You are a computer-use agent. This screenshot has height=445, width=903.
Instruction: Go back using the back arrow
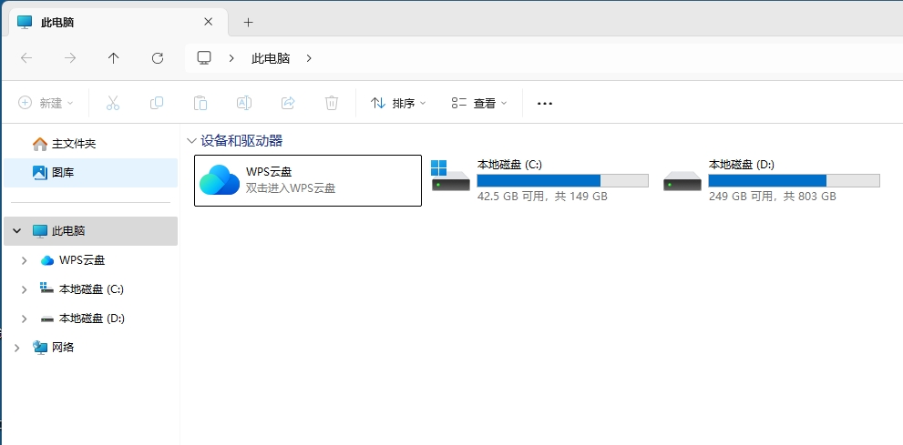coord(26,58)
